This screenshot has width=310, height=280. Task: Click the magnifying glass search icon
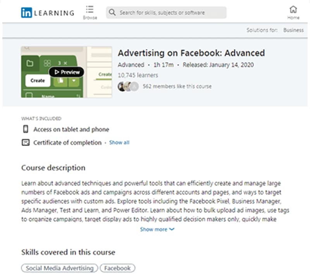tap(112, 12)
